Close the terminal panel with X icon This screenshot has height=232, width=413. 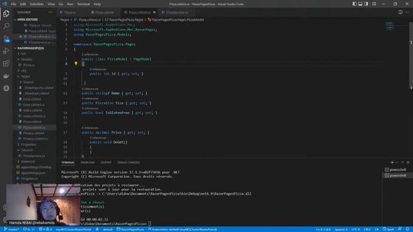tap(408, 162)
